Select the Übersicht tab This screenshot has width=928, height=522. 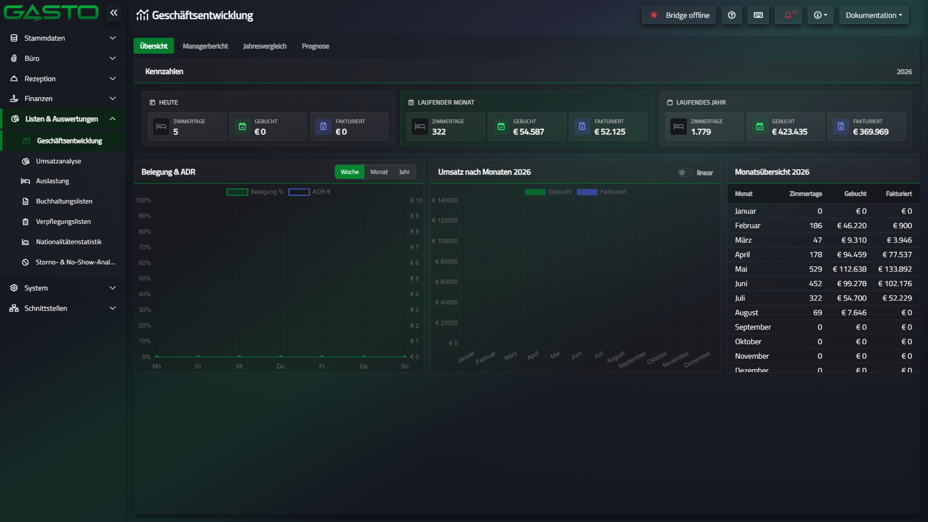click(x=154, y=46)
